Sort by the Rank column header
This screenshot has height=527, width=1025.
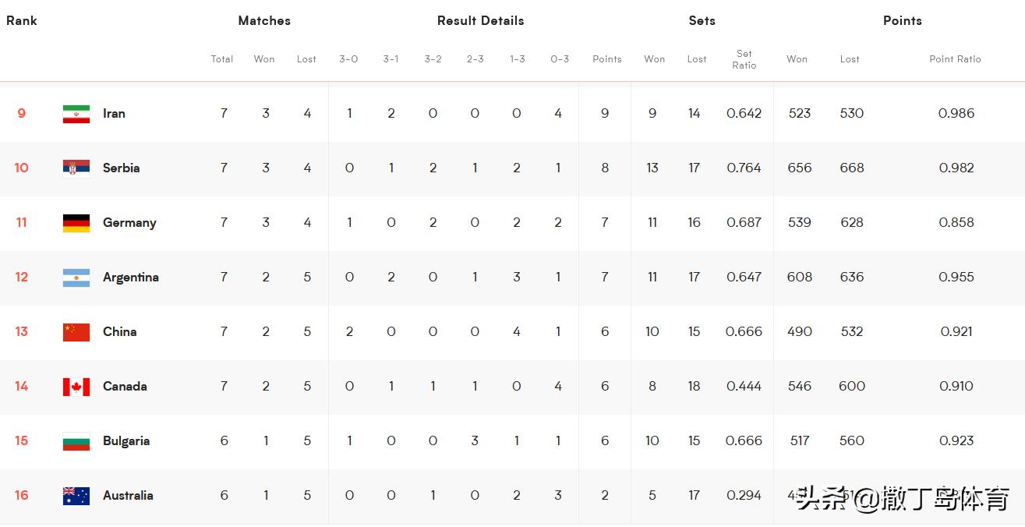[22, 21]
